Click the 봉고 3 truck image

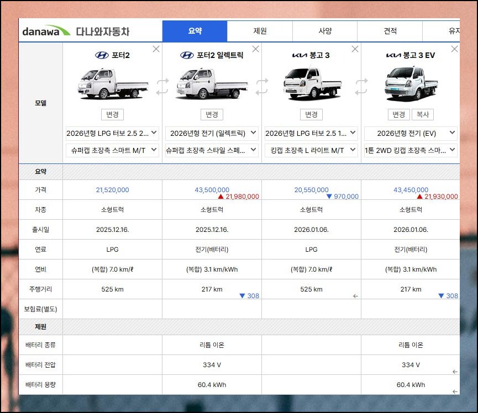[312, 84]
